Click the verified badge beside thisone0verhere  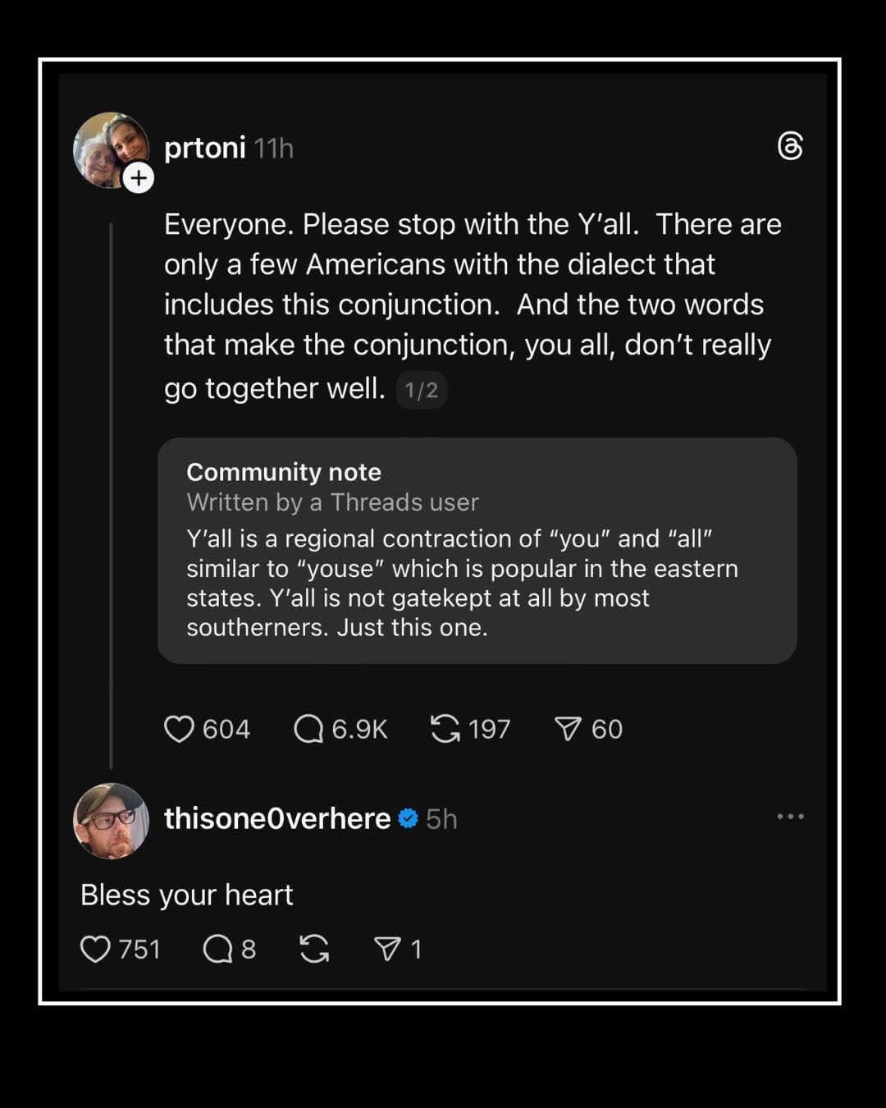[x=408, y=818]
